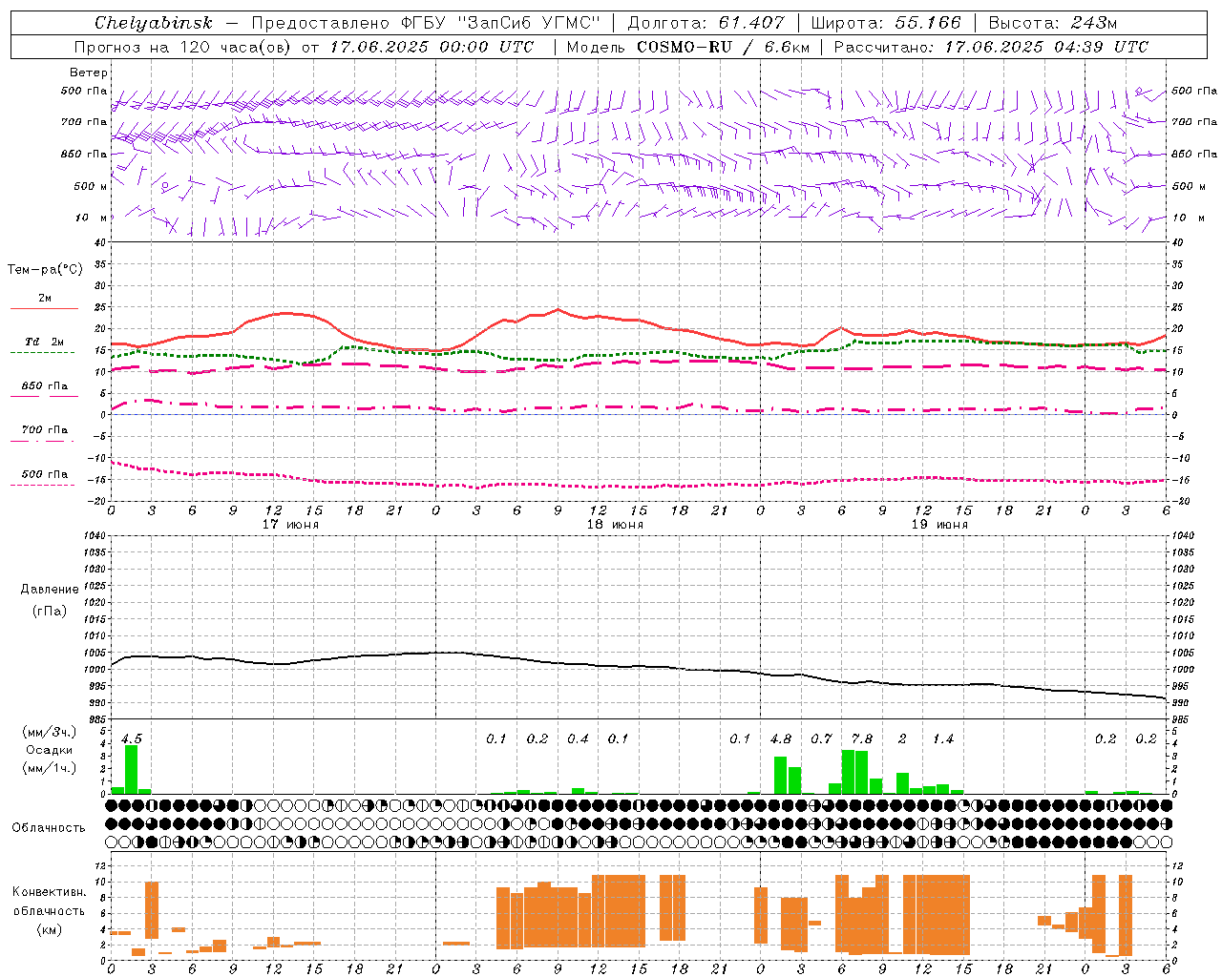
Task: Click the '17 июня' date label
Action: click(290, 525)
